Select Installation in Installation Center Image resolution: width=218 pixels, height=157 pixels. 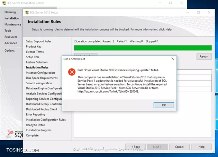pyautogui.click(x=12, y=18)
